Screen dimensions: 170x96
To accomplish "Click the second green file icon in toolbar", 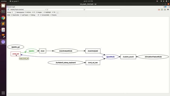I will tap(162, 10).
